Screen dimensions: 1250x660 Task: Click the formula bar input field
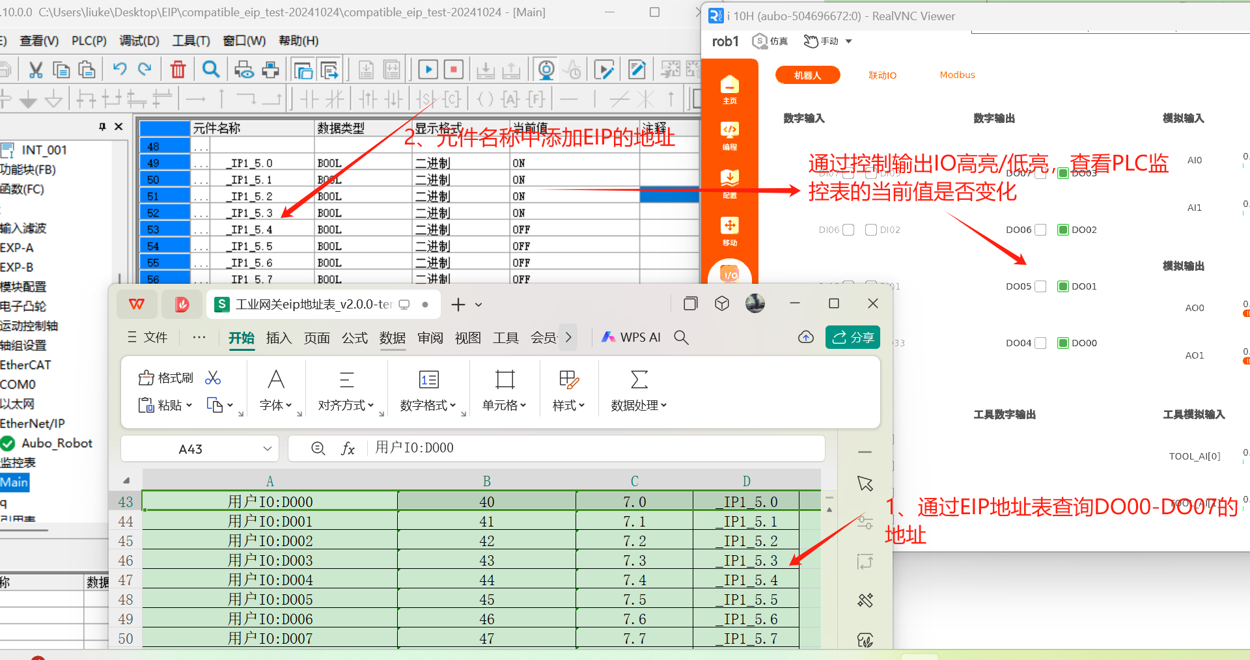pyautogui.click(x=596, y=448)
